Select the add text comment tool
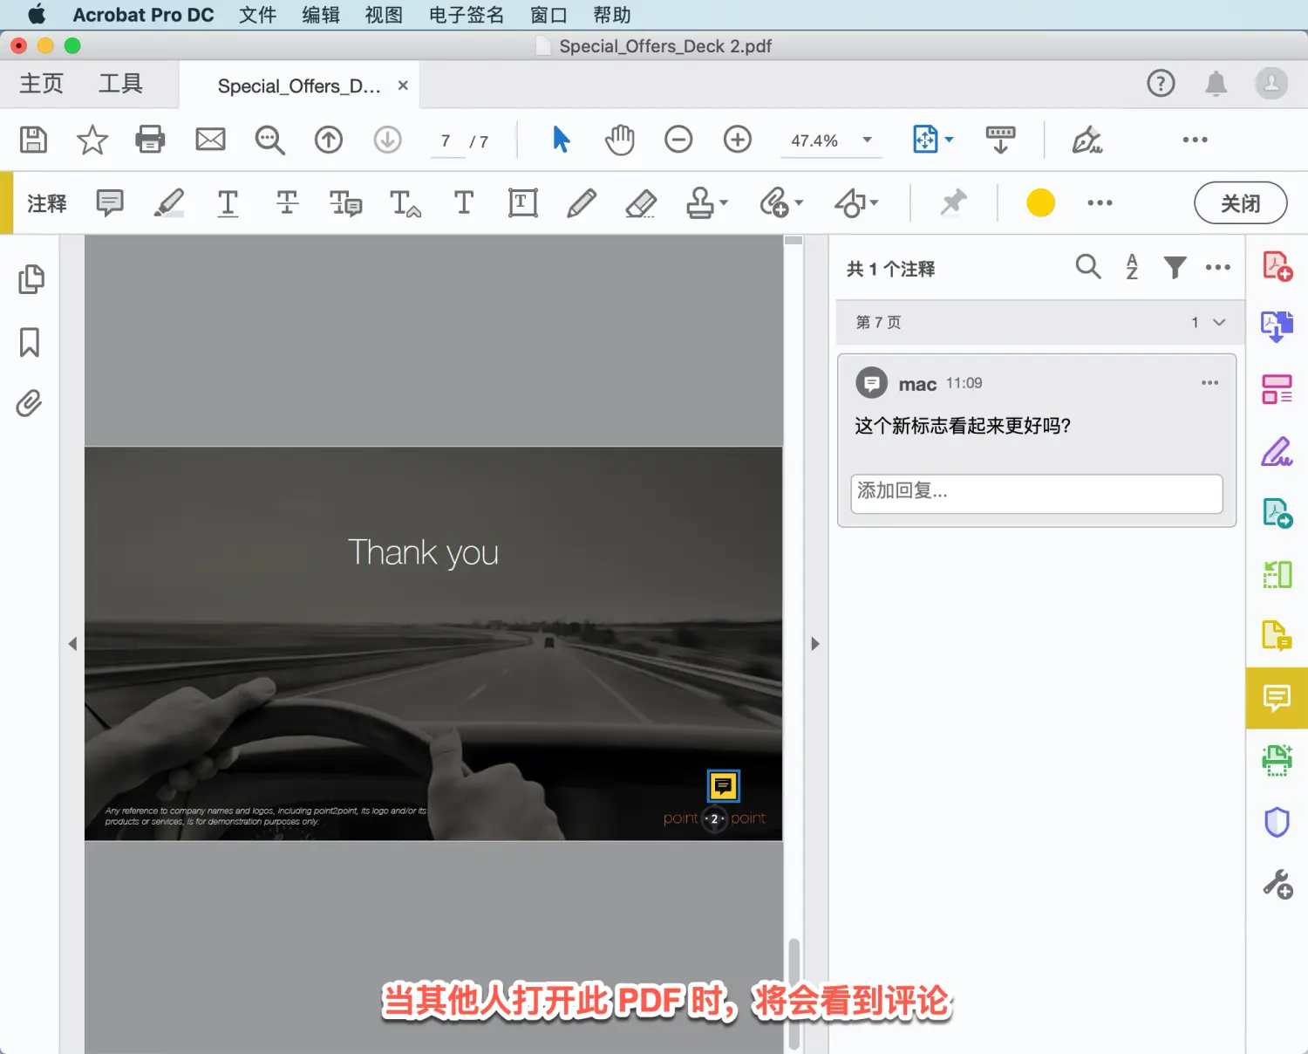Screen dimensions: 1308x1054 coord(464,203)
